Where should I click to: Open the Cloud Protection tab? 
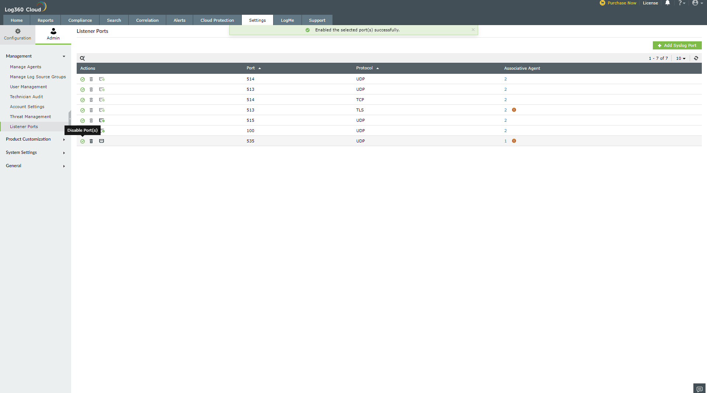point(217,20)
